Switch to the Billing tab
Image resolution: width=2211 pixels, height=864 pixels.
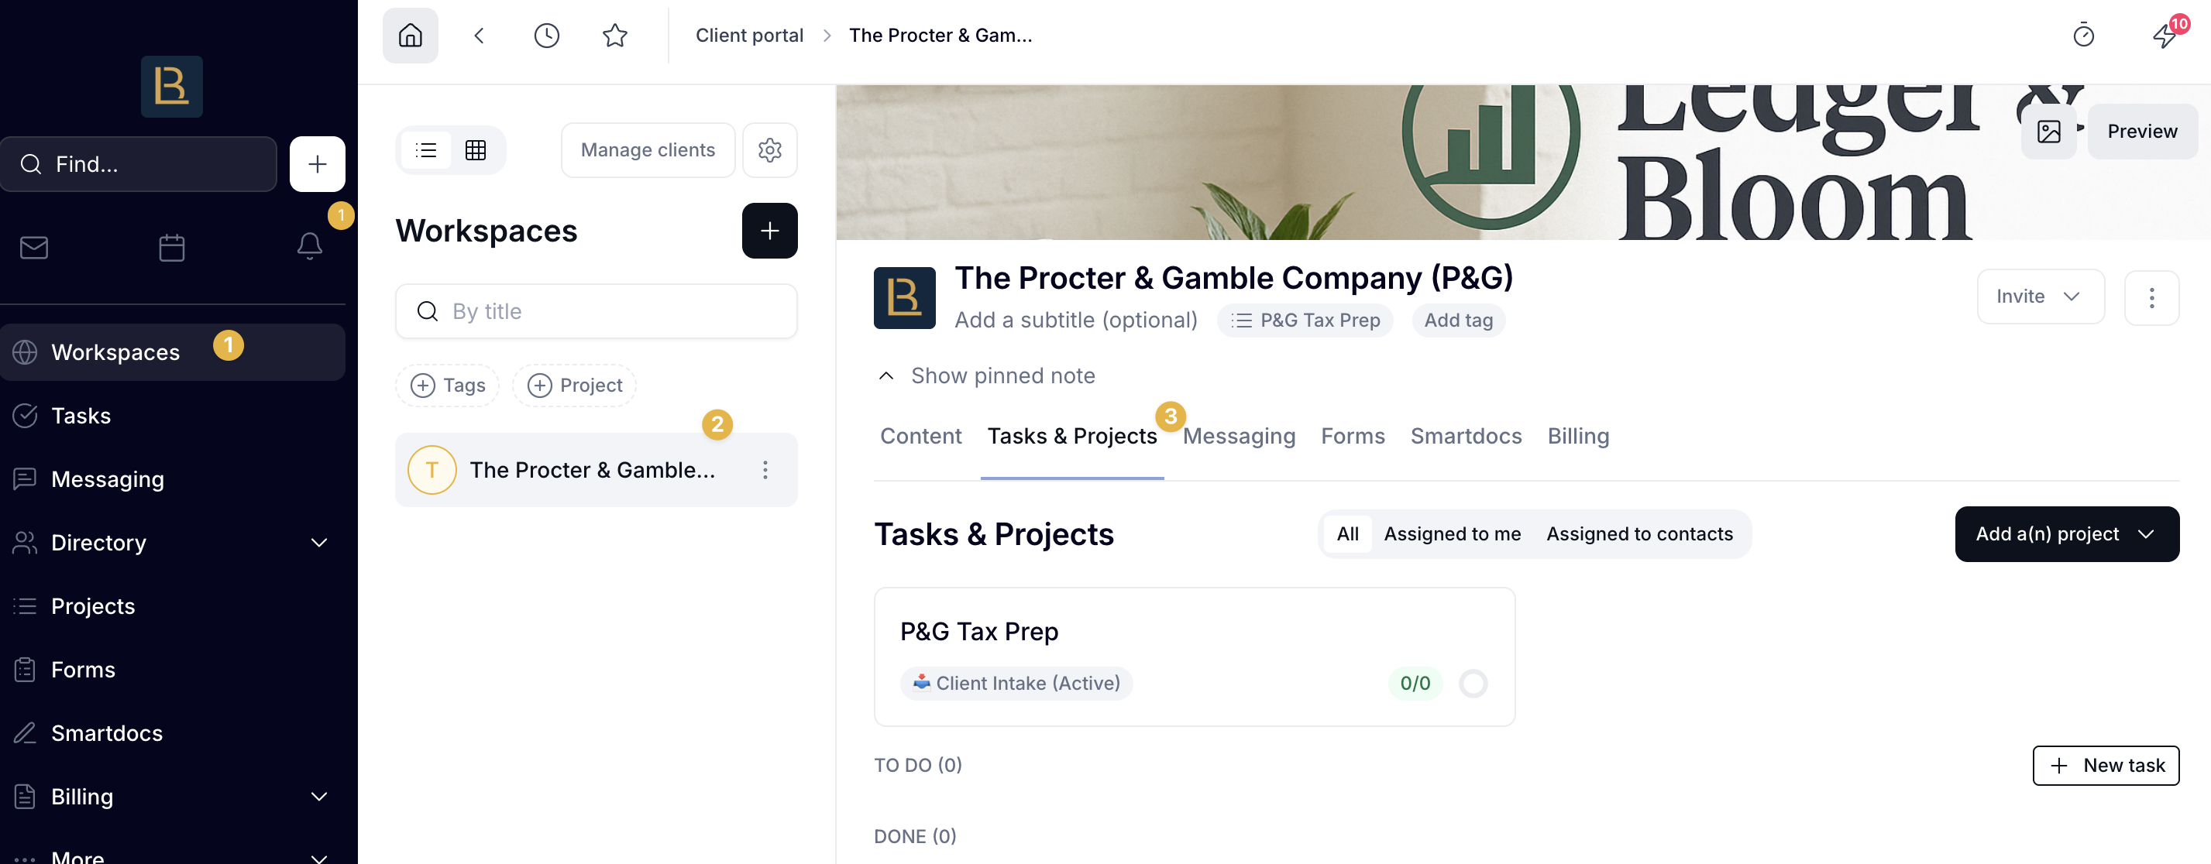[x=1577, y=436]
